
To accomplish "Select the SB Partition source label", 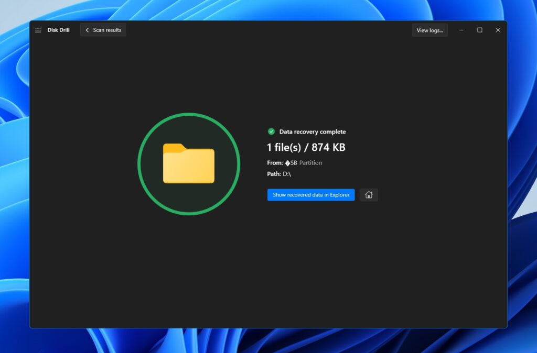I will coord(304,162).
